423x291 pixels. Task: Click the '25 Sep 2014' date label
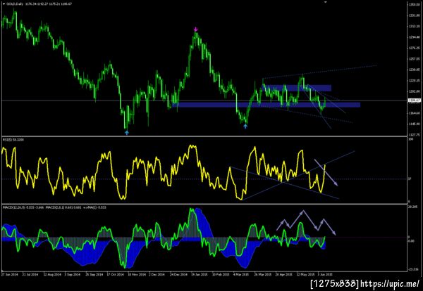[94, 275]
